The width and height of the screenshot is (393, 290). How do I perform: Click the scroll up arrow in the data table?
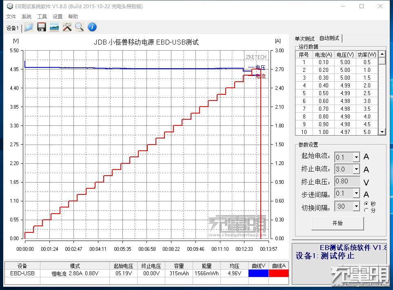coord(382,54)
